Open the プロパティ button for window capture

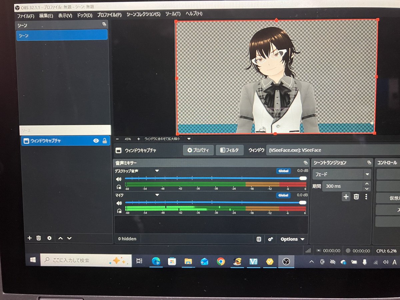point(198,150)
